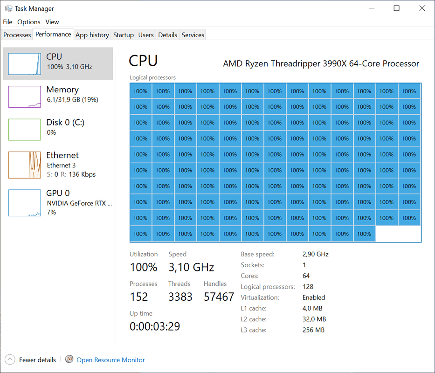Screen dimensions: 435x373
Task: Open the View menu
Action: [x=52, y=22]
